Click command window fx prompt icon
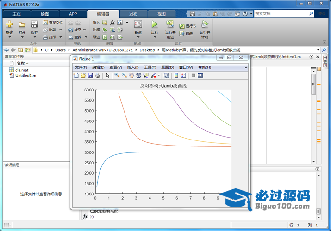This screenshot has height=231, width=331. click(85, 217)
